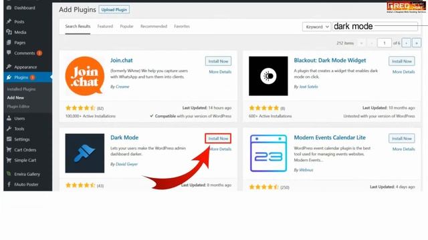The image size is (428, 240).
Task: Go to next results page
Action: point(406,43)
